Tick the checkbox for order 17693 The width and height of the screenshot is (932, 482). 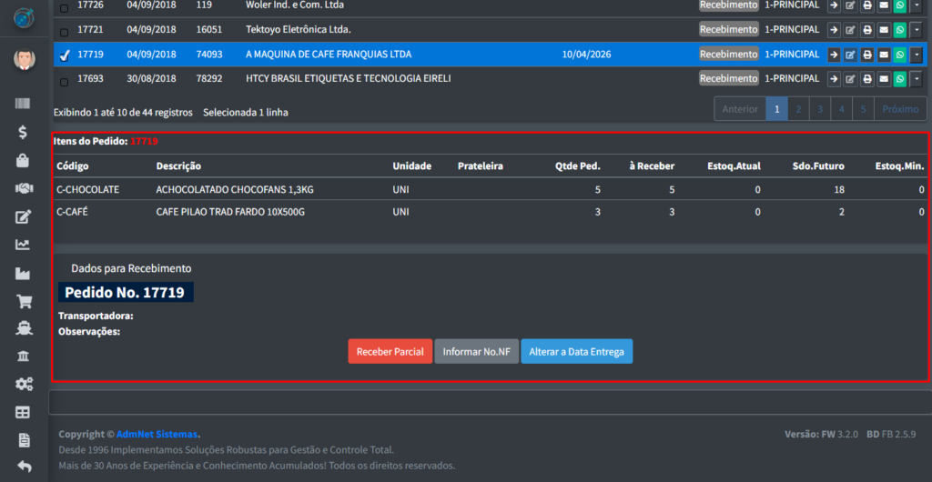click(x=64, y=80)
